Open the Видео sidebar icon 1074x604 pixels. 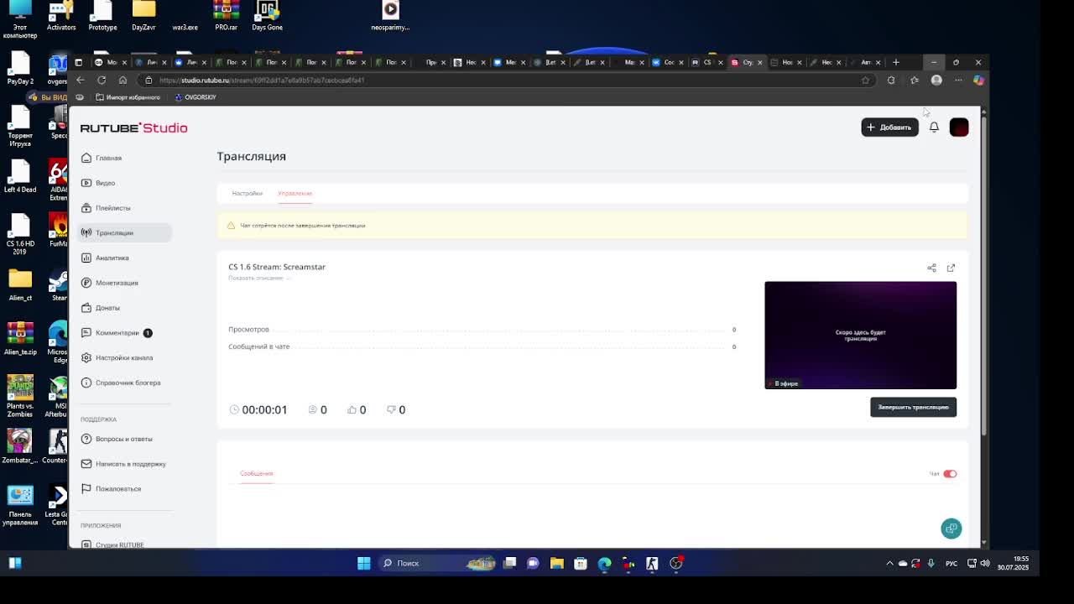tap(86, 183)
